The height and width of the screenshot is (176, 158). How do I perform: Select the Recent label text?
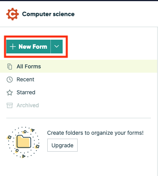[x=26, y=79]
